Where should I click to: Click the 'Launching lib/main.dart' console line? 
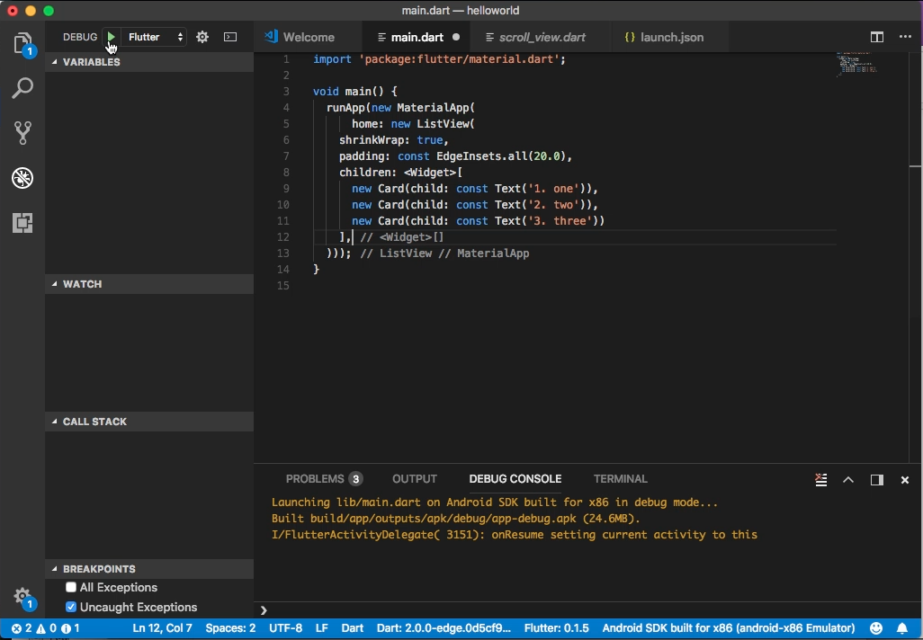(495, 502)
